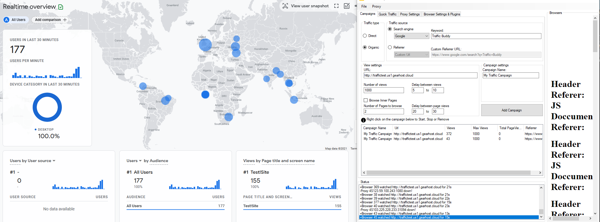The image size is (600, 222).
Task: Click the Keyword input field
Action: pyautogui.click(x=486, y=36)
